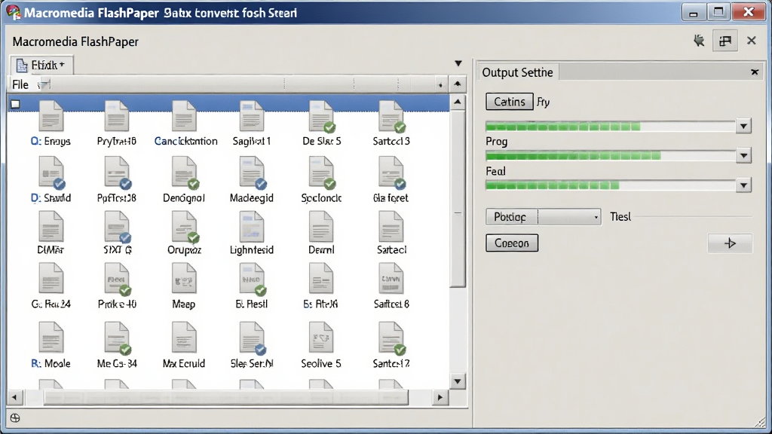Screen dimensions: 772x434
Task: Click the top green progress bar
Action: pos(611,127)
